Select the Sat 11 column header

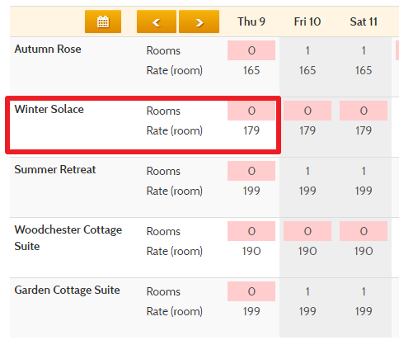[364, 21]
